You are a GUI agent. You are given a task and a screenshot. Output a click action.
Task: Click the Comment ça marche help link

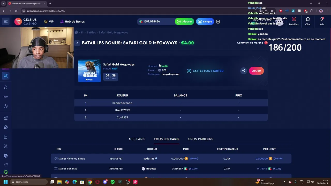coord(252,43)
